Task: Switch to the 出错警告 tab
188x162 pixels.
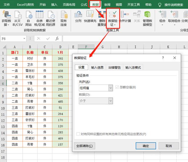Action: coord(114,67)
